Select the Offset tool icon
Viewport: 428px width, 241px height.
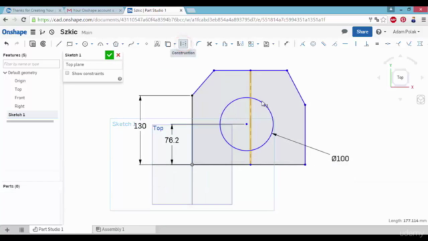pyautogui.click(x=225, y=44)
